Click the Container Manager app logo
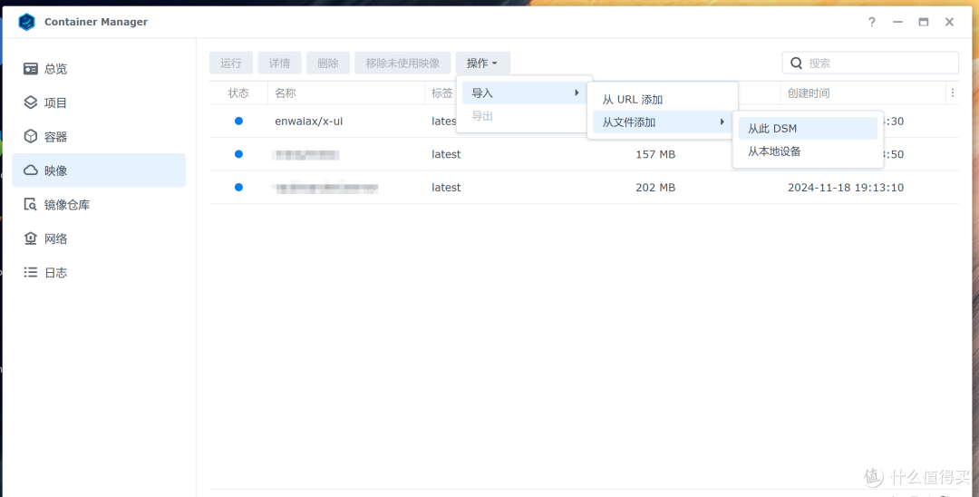979x497 pixels. (x=26, y=22)
